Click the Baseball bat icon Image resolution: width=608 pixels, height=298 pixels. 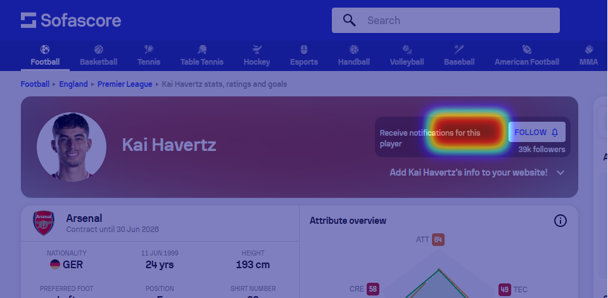click(459, 49)
